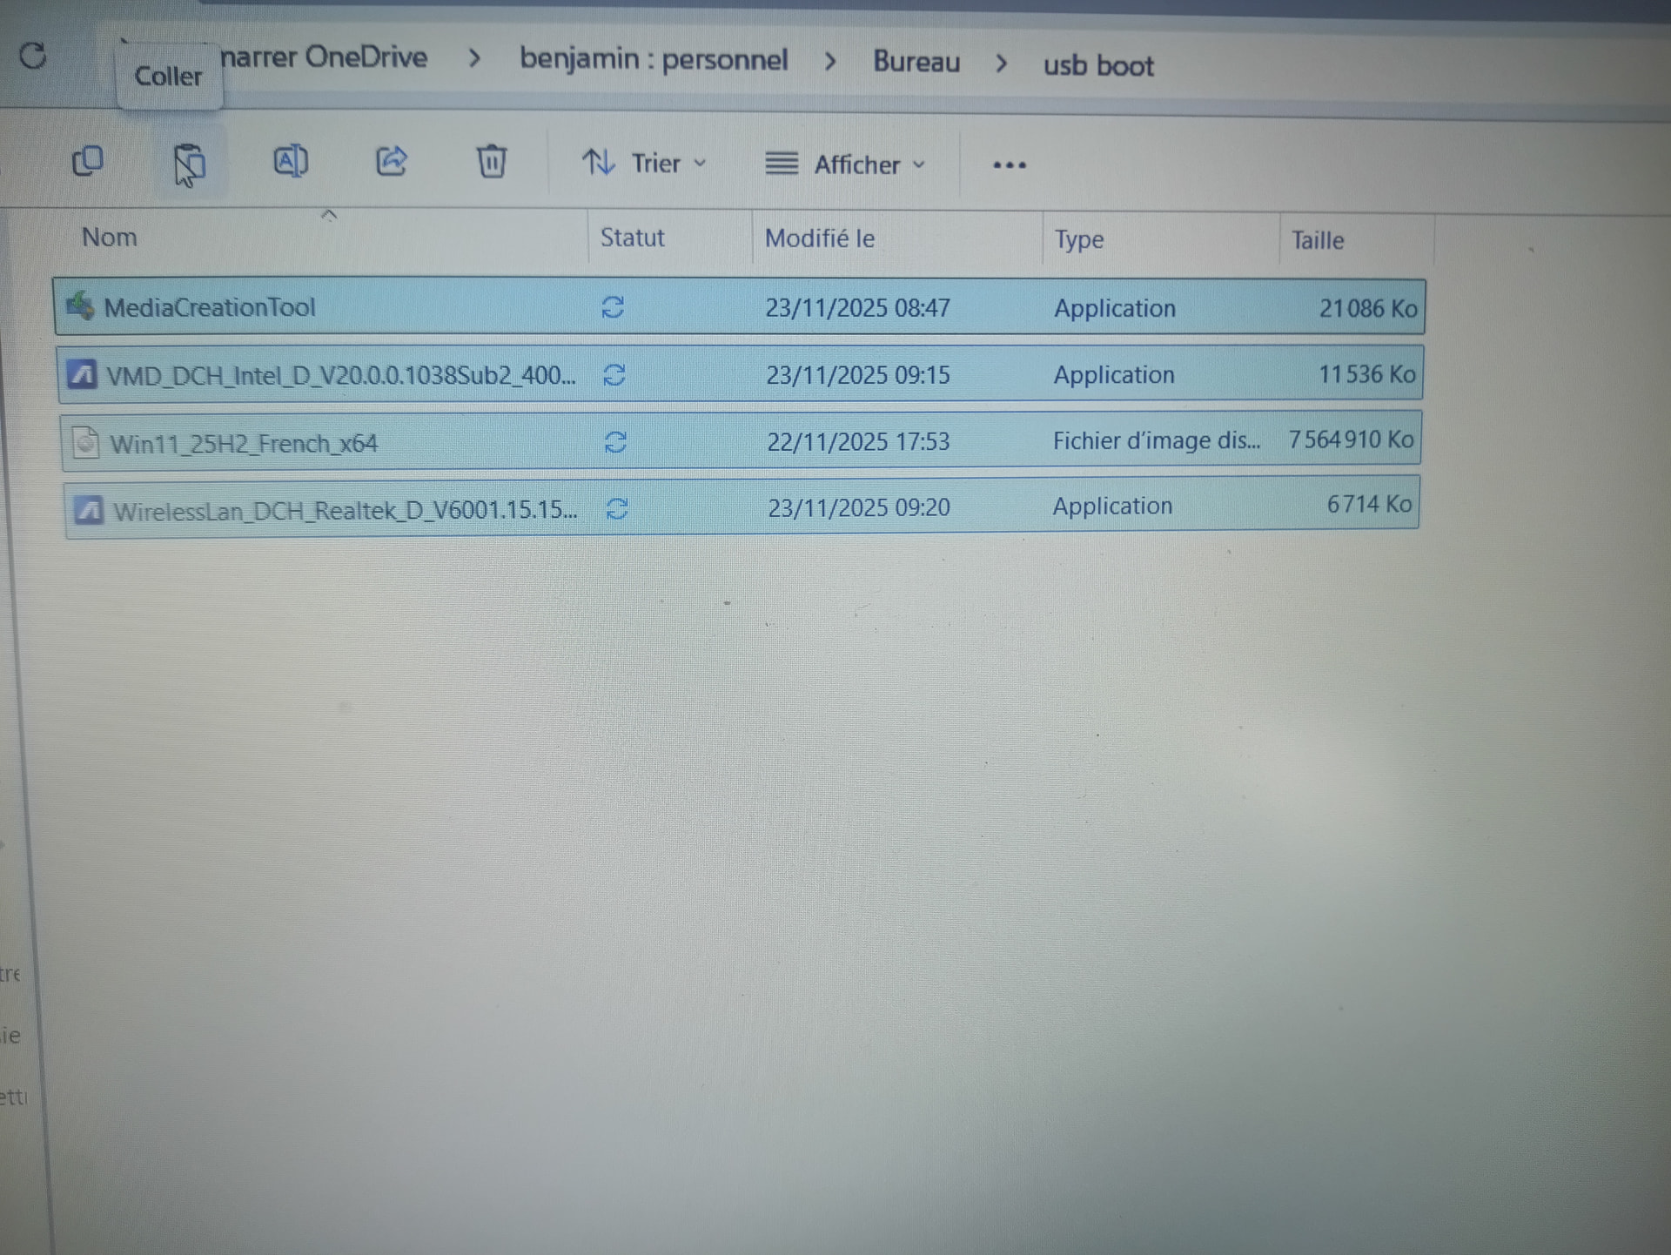Go to benjamin : personnel breadcrumb
The height and width of the screenshot is (1255, 1671).
[x=654, y=59]
